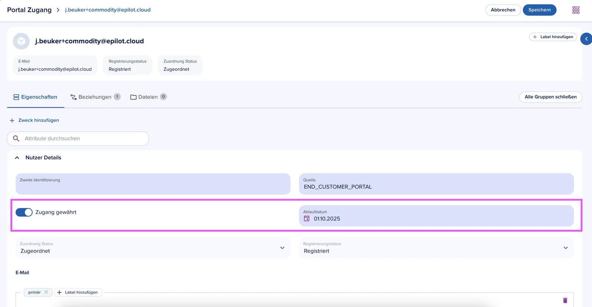Open the Zuordnung Status dropdown
The image size is (592, 307).
tap(153, 248)
